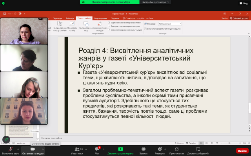
Task: Expand audio options arrow beside Включить звук
Action: (x=18, y=149)
